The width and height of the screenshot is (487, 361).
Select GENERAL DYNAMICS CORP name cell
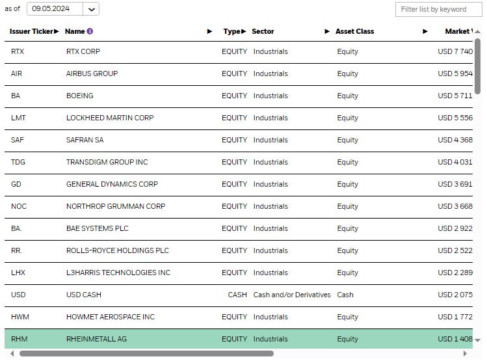(x=112, y=184)
